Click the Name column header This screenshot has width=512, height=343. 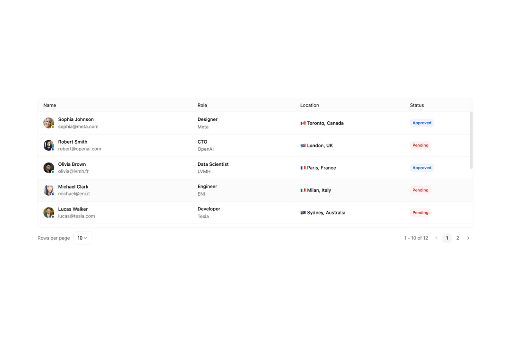pos(50,105)
